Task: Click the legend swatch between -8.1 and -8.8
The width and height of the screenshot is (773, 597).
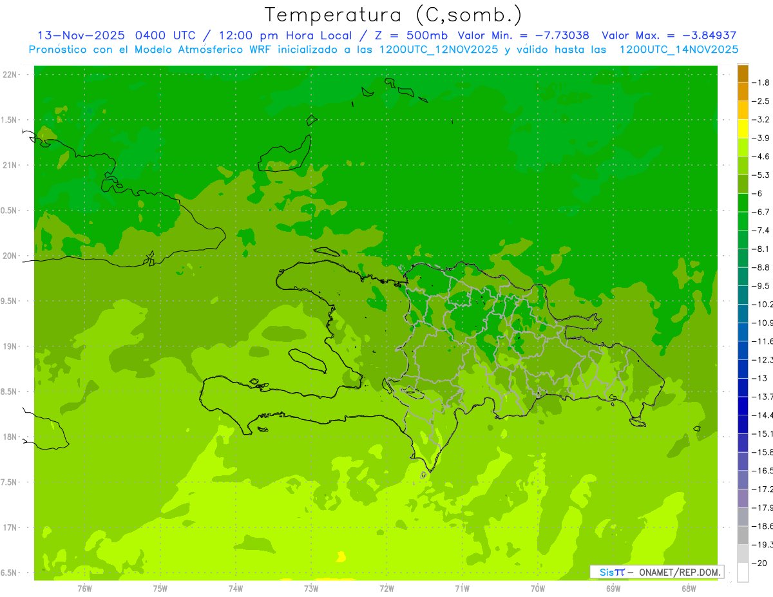Action: [x=743, y=258]
